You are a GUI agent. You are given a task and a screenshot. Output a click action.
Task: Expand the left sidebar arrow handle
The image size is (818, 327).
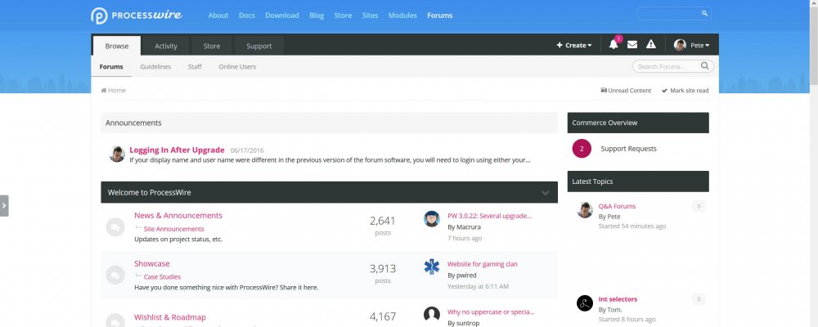(4, 205)
